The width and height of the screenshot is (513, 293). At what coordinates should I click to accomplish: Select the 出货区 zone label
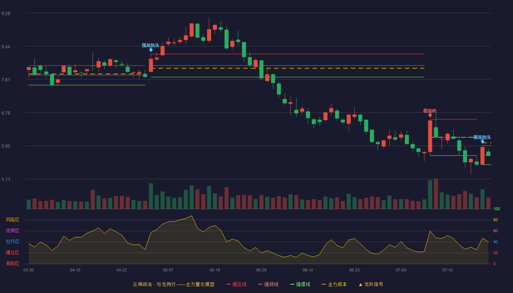coord(12,231)
